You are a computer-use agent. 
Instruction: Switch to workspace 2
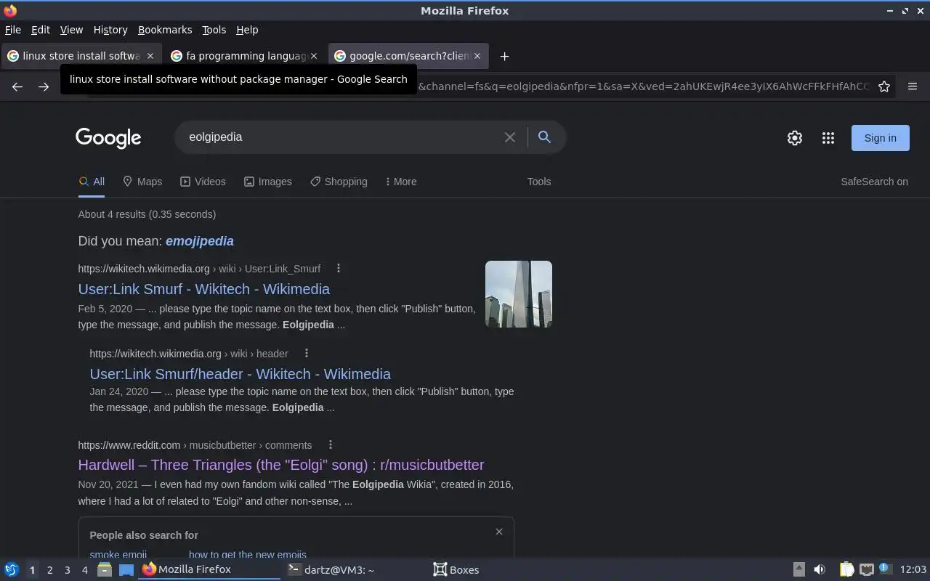point(49,570)
